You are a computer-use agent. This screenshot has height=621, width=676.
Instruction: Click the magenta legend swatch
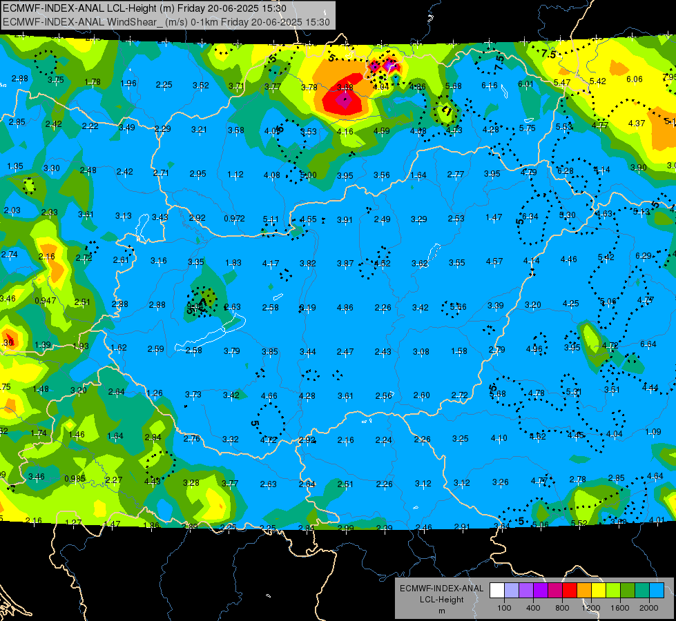tap(555, 590)
